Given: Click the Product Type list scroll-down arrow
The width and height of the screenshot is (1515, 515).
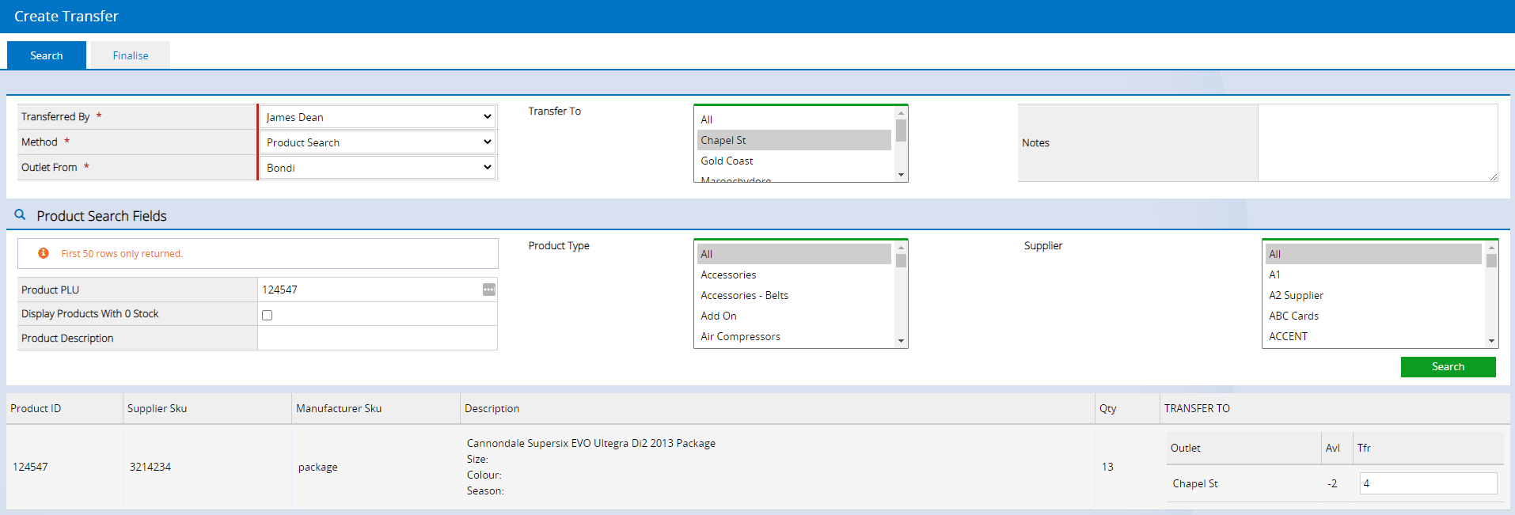Looking at the screenshot, I should point(901,341).
